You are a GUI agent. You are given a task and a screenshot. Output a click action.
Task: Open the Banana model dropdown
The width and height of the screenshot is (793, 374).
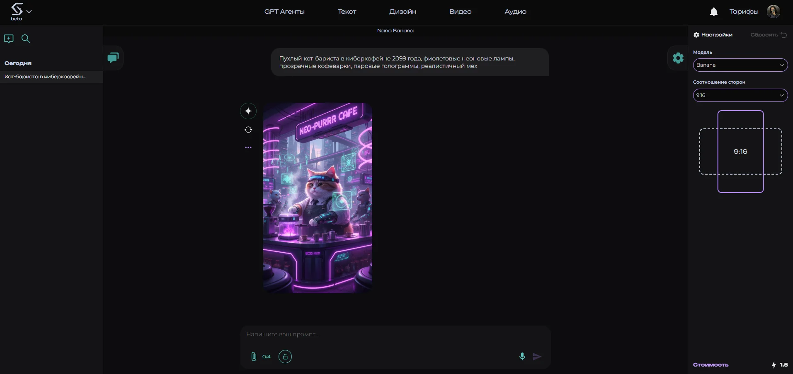(740, 65)
